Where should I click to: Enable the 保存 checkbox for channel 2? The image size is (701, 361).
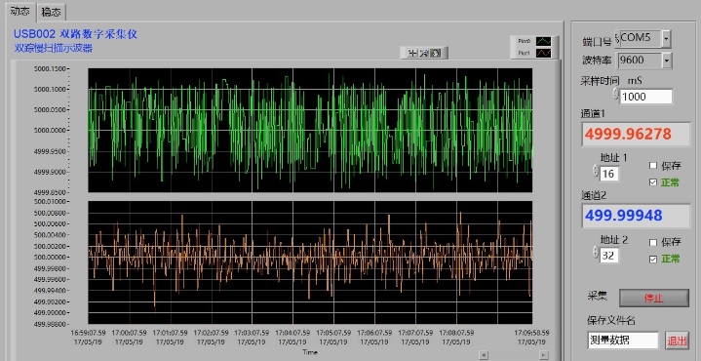[x=652, y=243]
